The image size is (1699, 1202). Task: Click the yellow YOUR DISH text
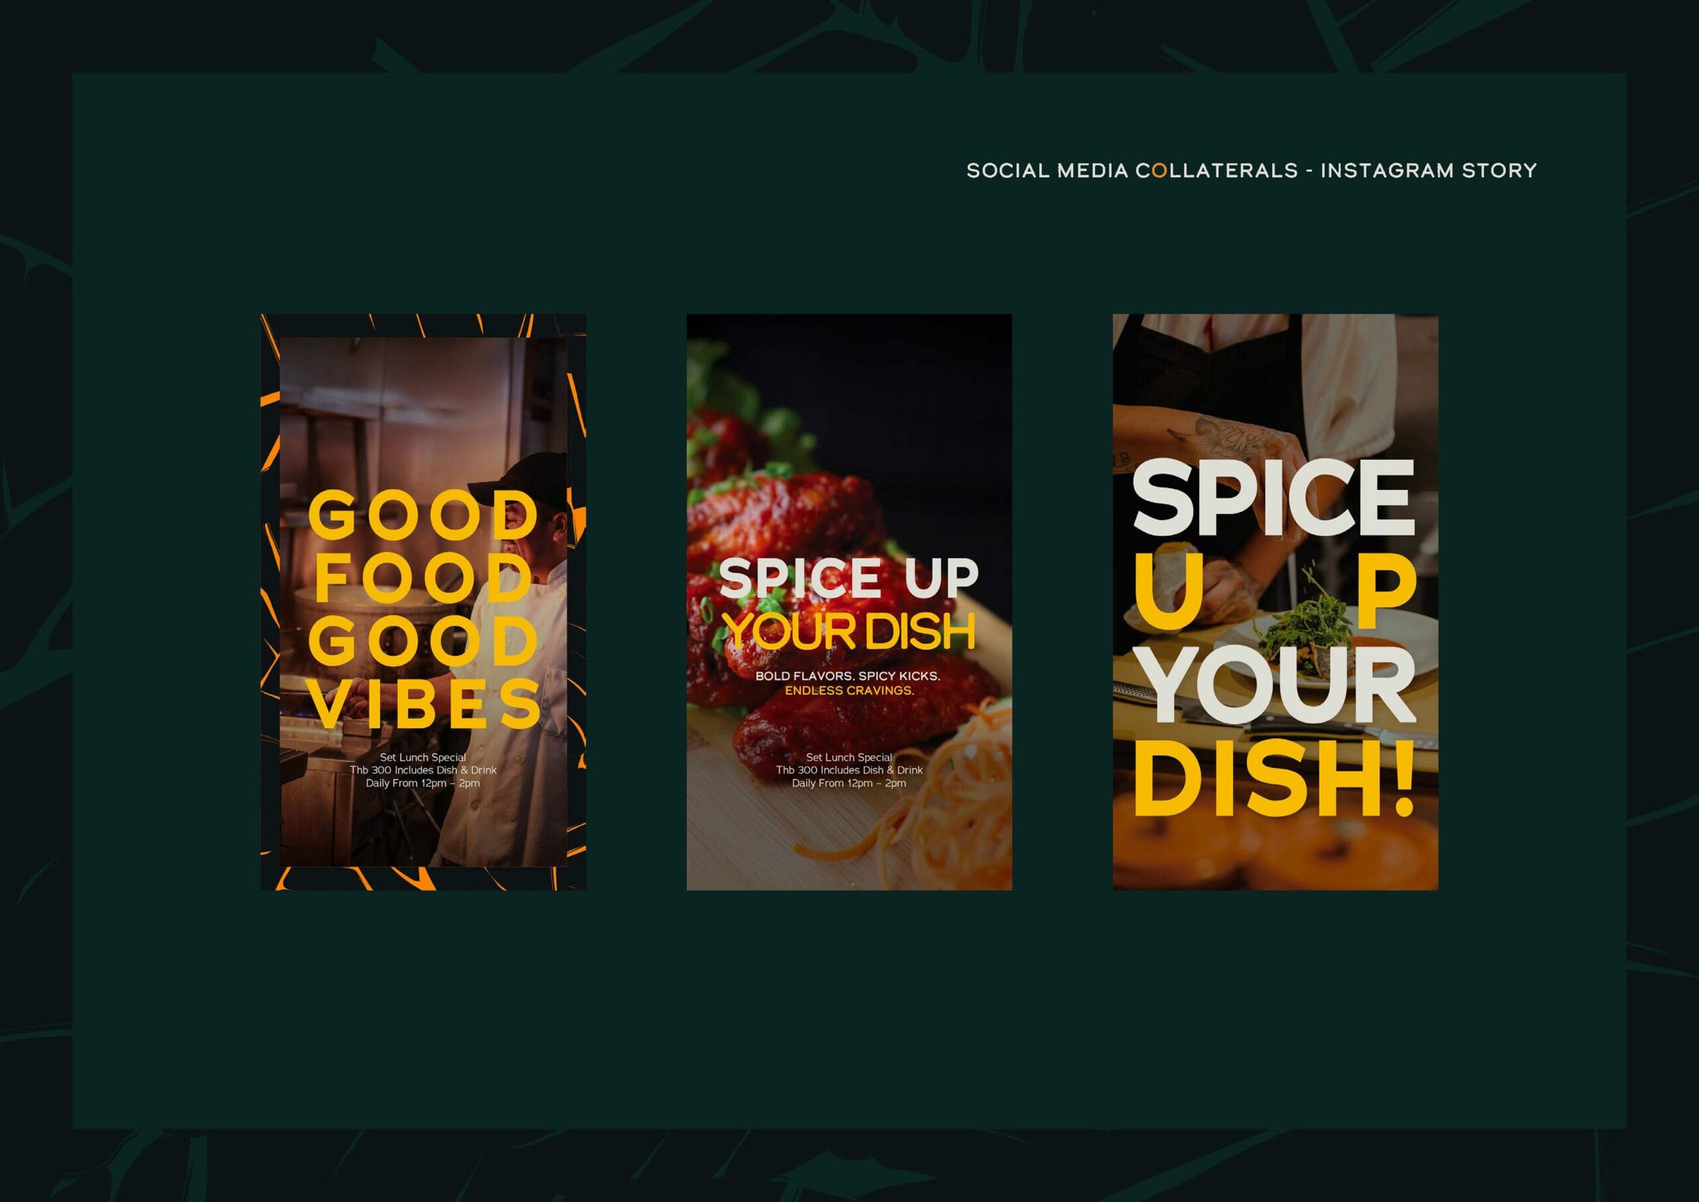tap(849, 631)
